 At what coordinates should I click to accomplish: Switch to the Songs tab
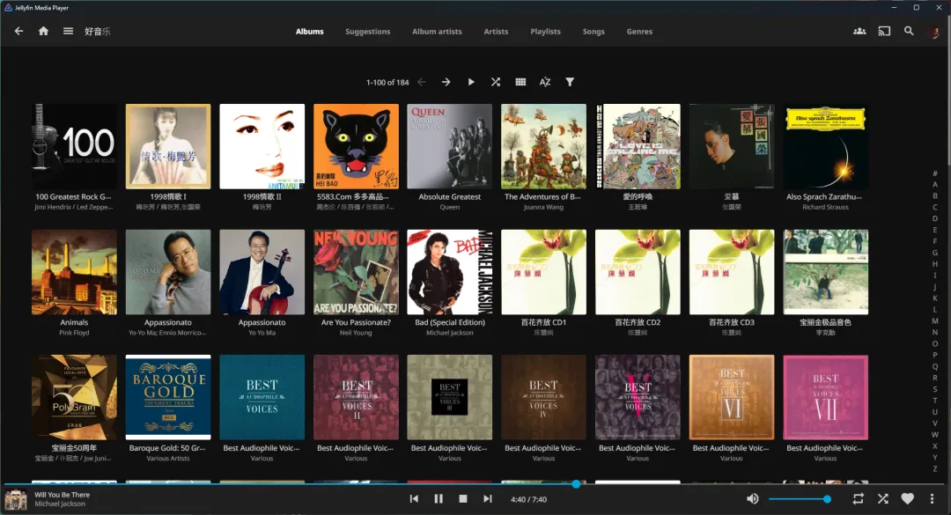pyautogui.click(x=593, y=32)
